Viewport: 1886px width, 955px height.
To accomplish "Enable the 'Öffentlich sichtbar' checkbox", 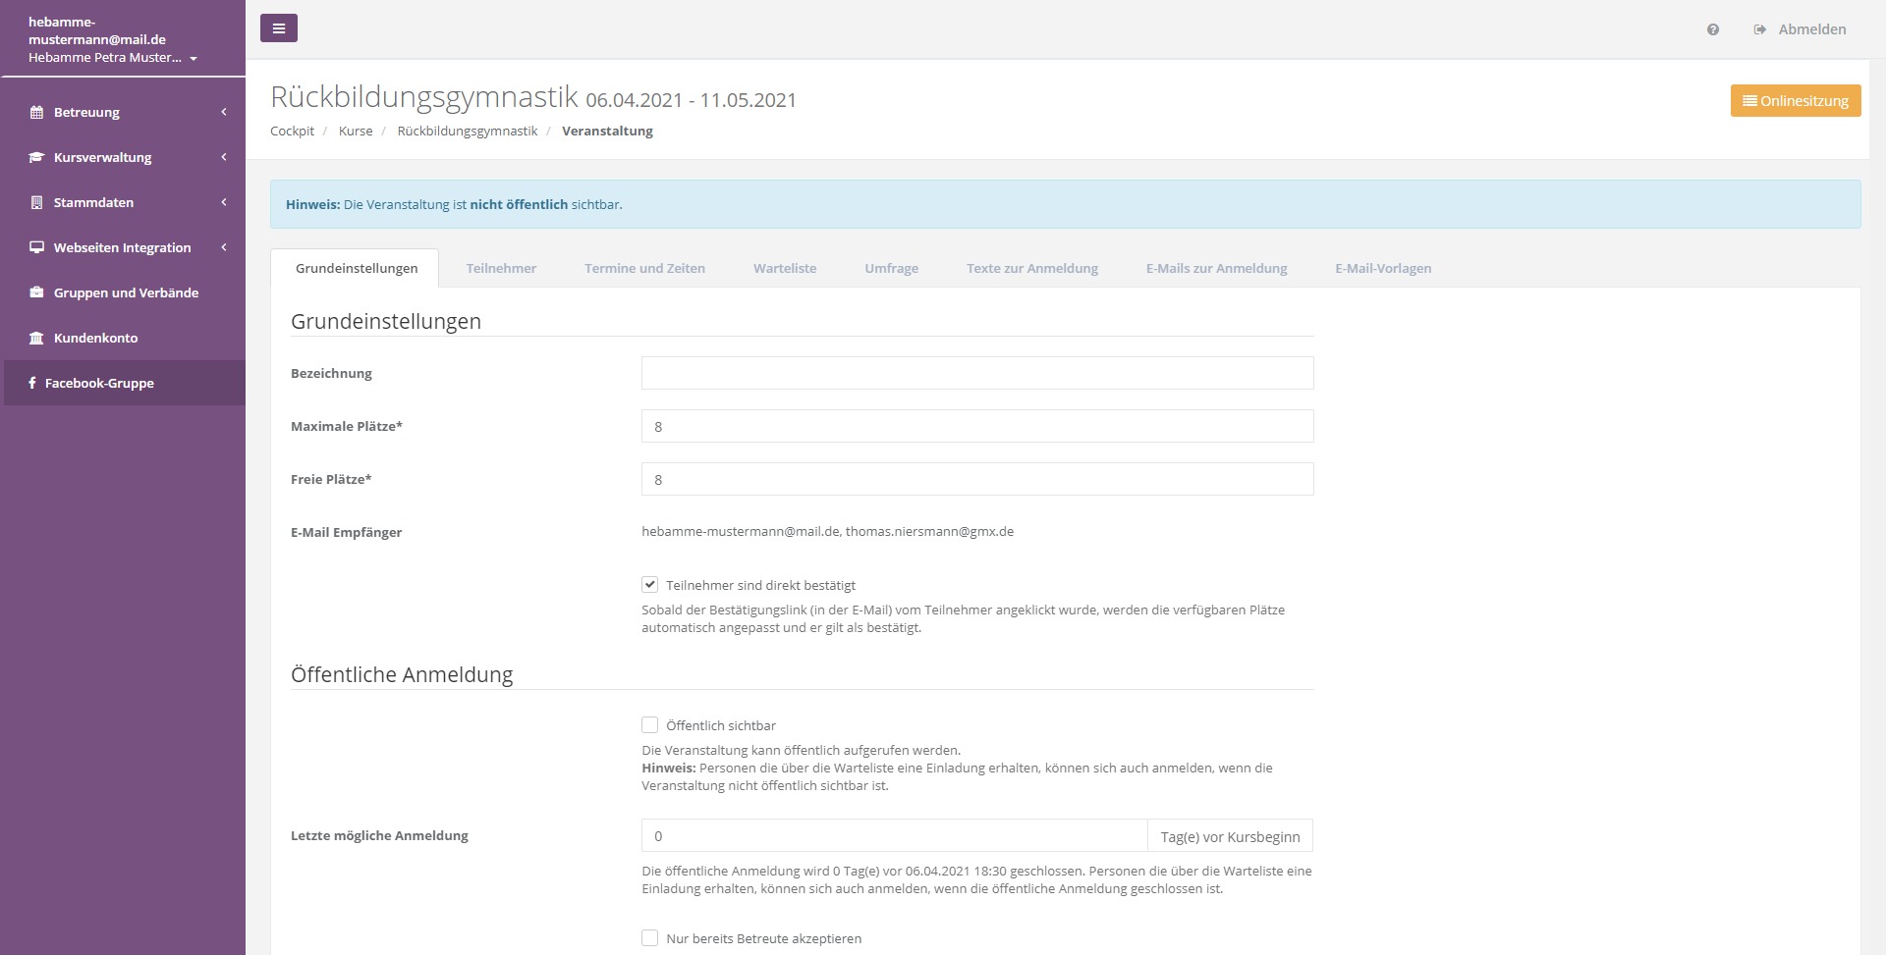I will (x=649, y=725).
